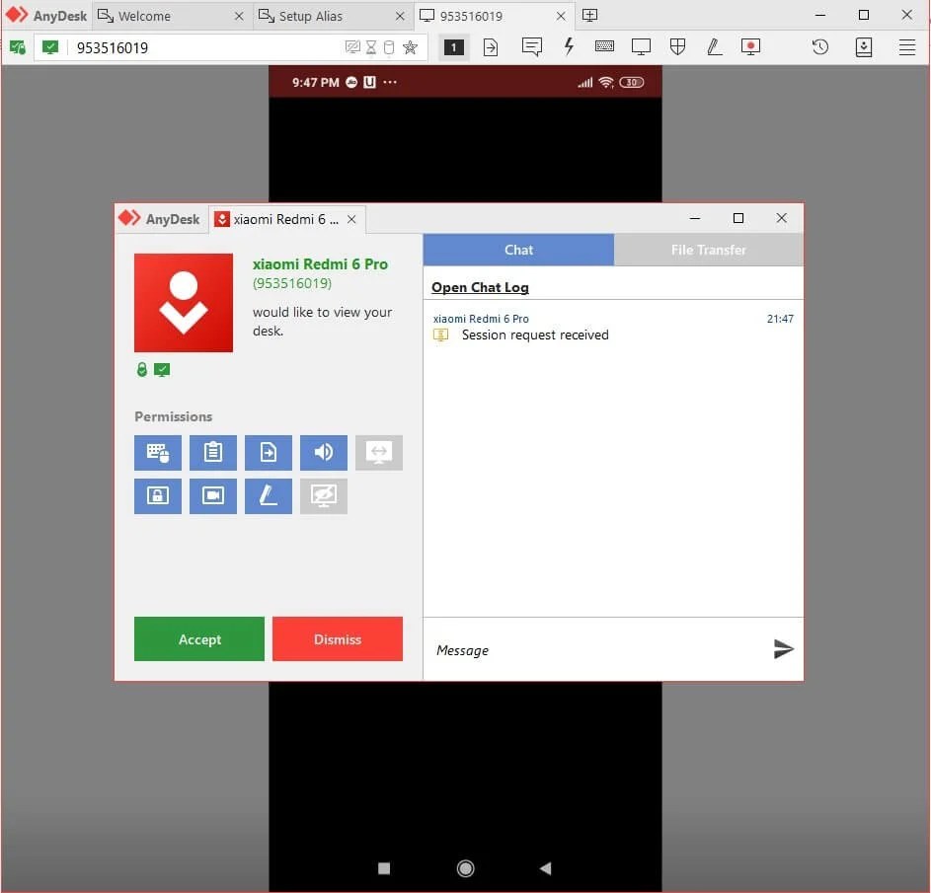Open keyboard settings from the toolbar
Image resolution: width=931 pixels, height=893 pixels.
coord(604,46)
